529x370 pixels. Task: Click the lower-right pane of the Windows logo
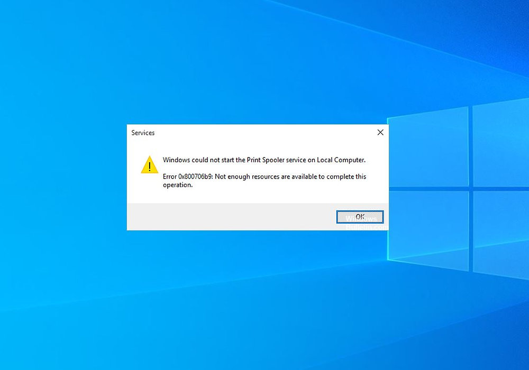coord(500,233)
